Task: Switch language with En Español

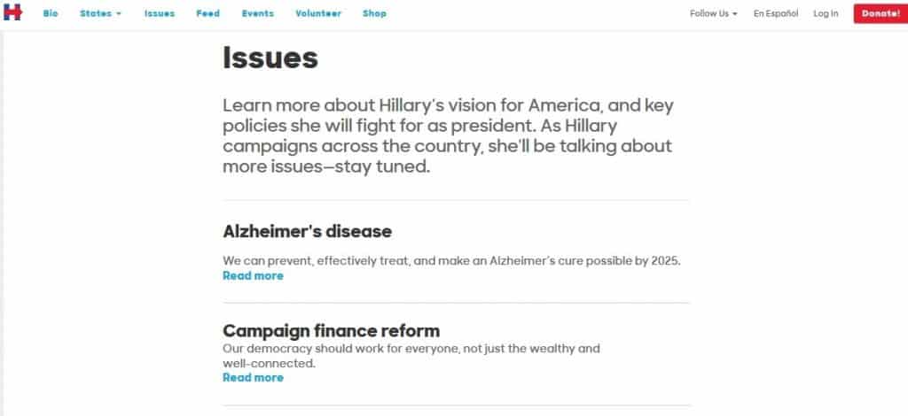Action: (x=776, y=13)
